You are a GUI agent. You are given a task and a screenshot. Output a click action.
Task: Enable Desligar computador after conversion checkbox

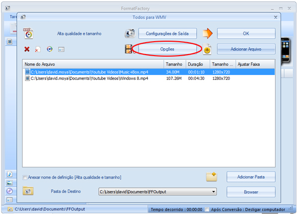pyautogui.click(x=207, y=210)
